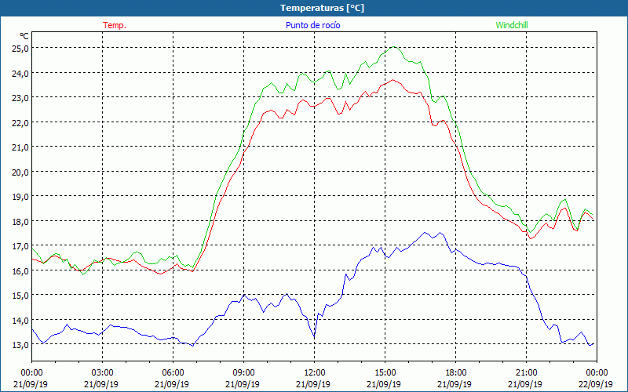This screenshot has width=628, height=392.
Task: Click the 22/09/19 date label
Action: [597, 384]
